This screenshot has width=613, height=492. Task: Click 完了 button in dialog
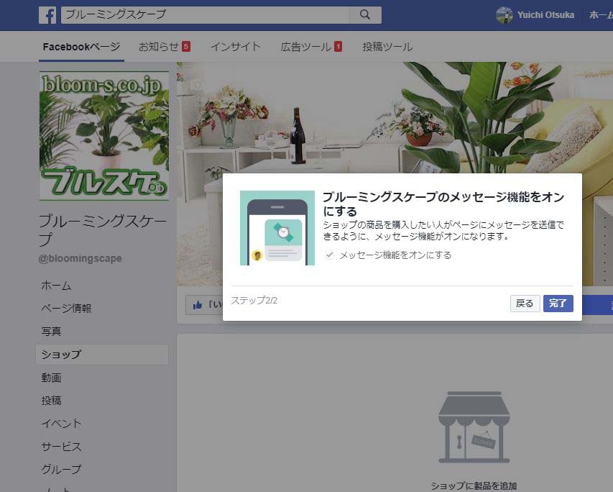coord(558,304)
